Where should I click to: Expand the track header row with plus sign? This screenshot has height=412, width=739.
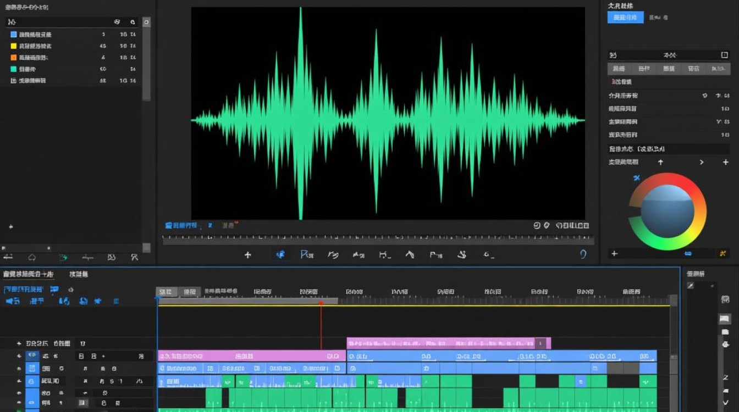click(x=19, y=343)
